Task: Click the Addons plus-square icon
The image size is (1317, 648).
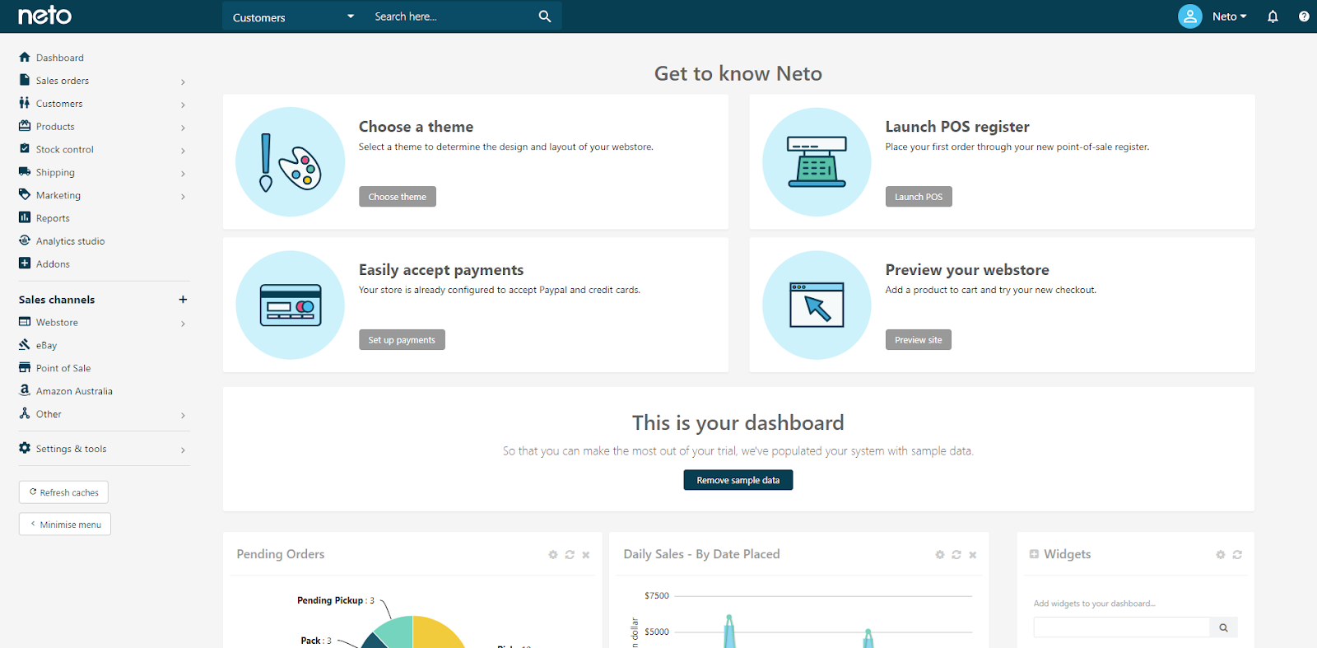Action: coord(25,263)
